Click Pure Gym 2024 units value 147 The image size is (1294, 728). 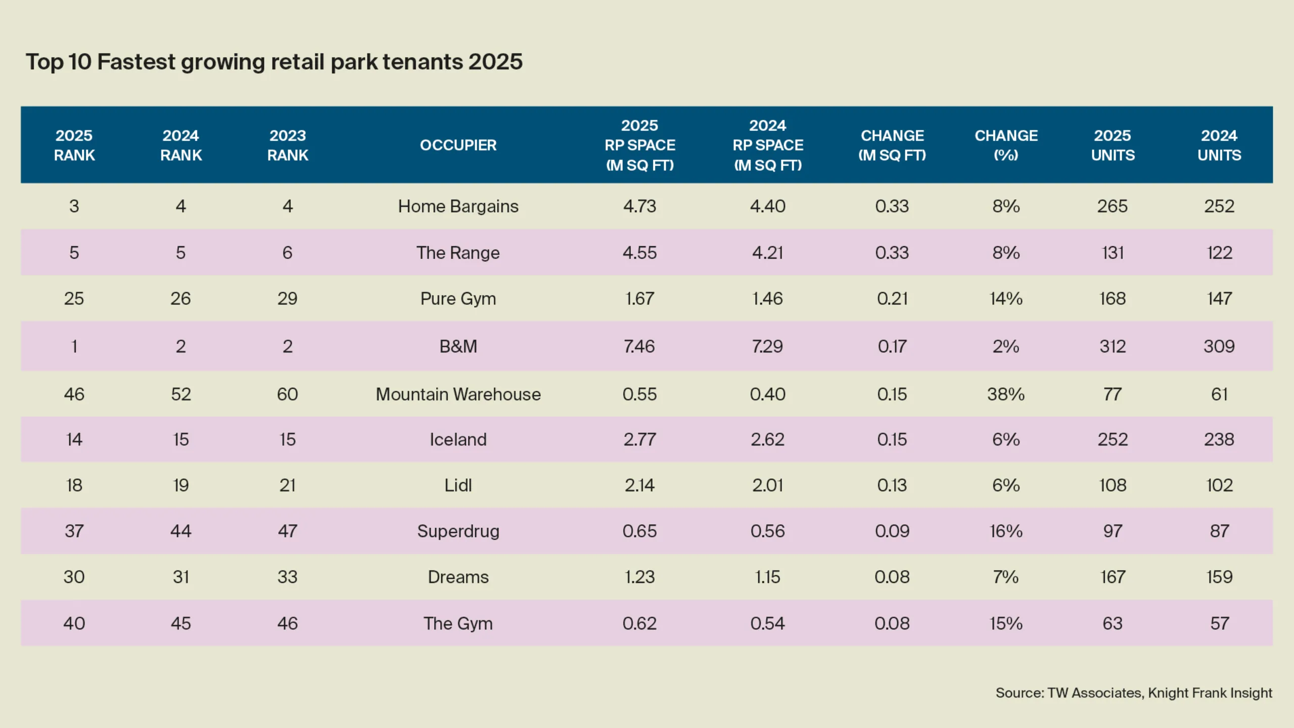[1219, 299]
